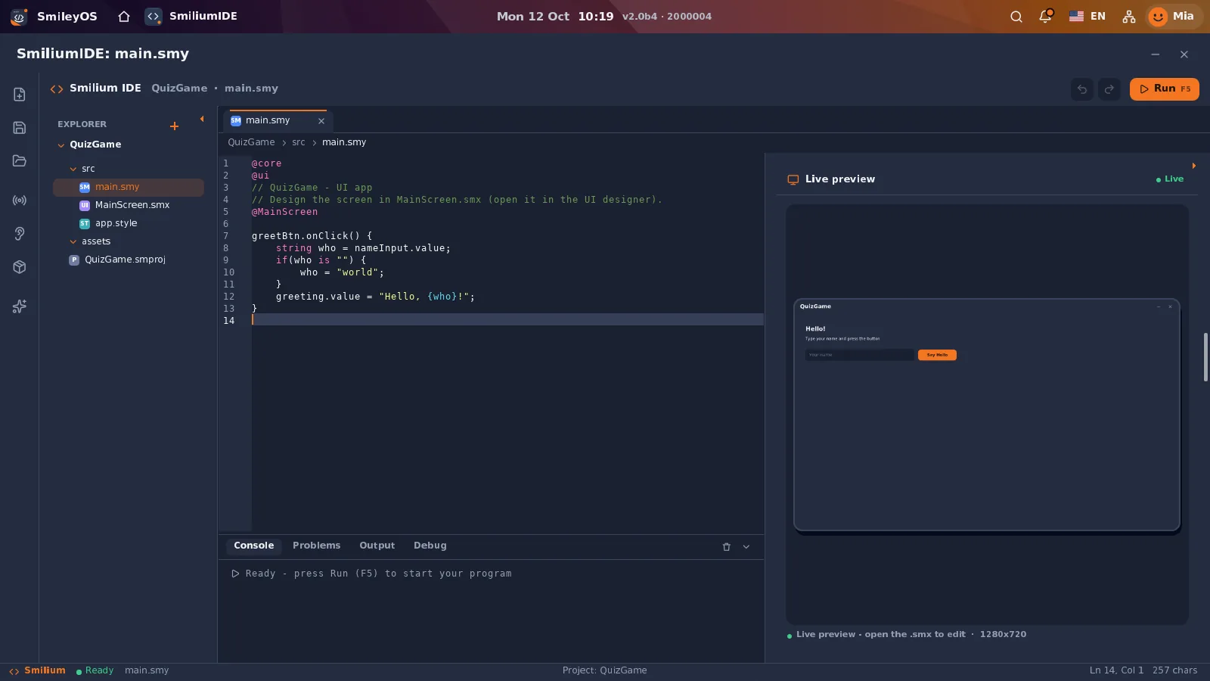Click the broadcast signal icon in sidebar
Screen dimensions: 1210x681
[x=20, y=201]
